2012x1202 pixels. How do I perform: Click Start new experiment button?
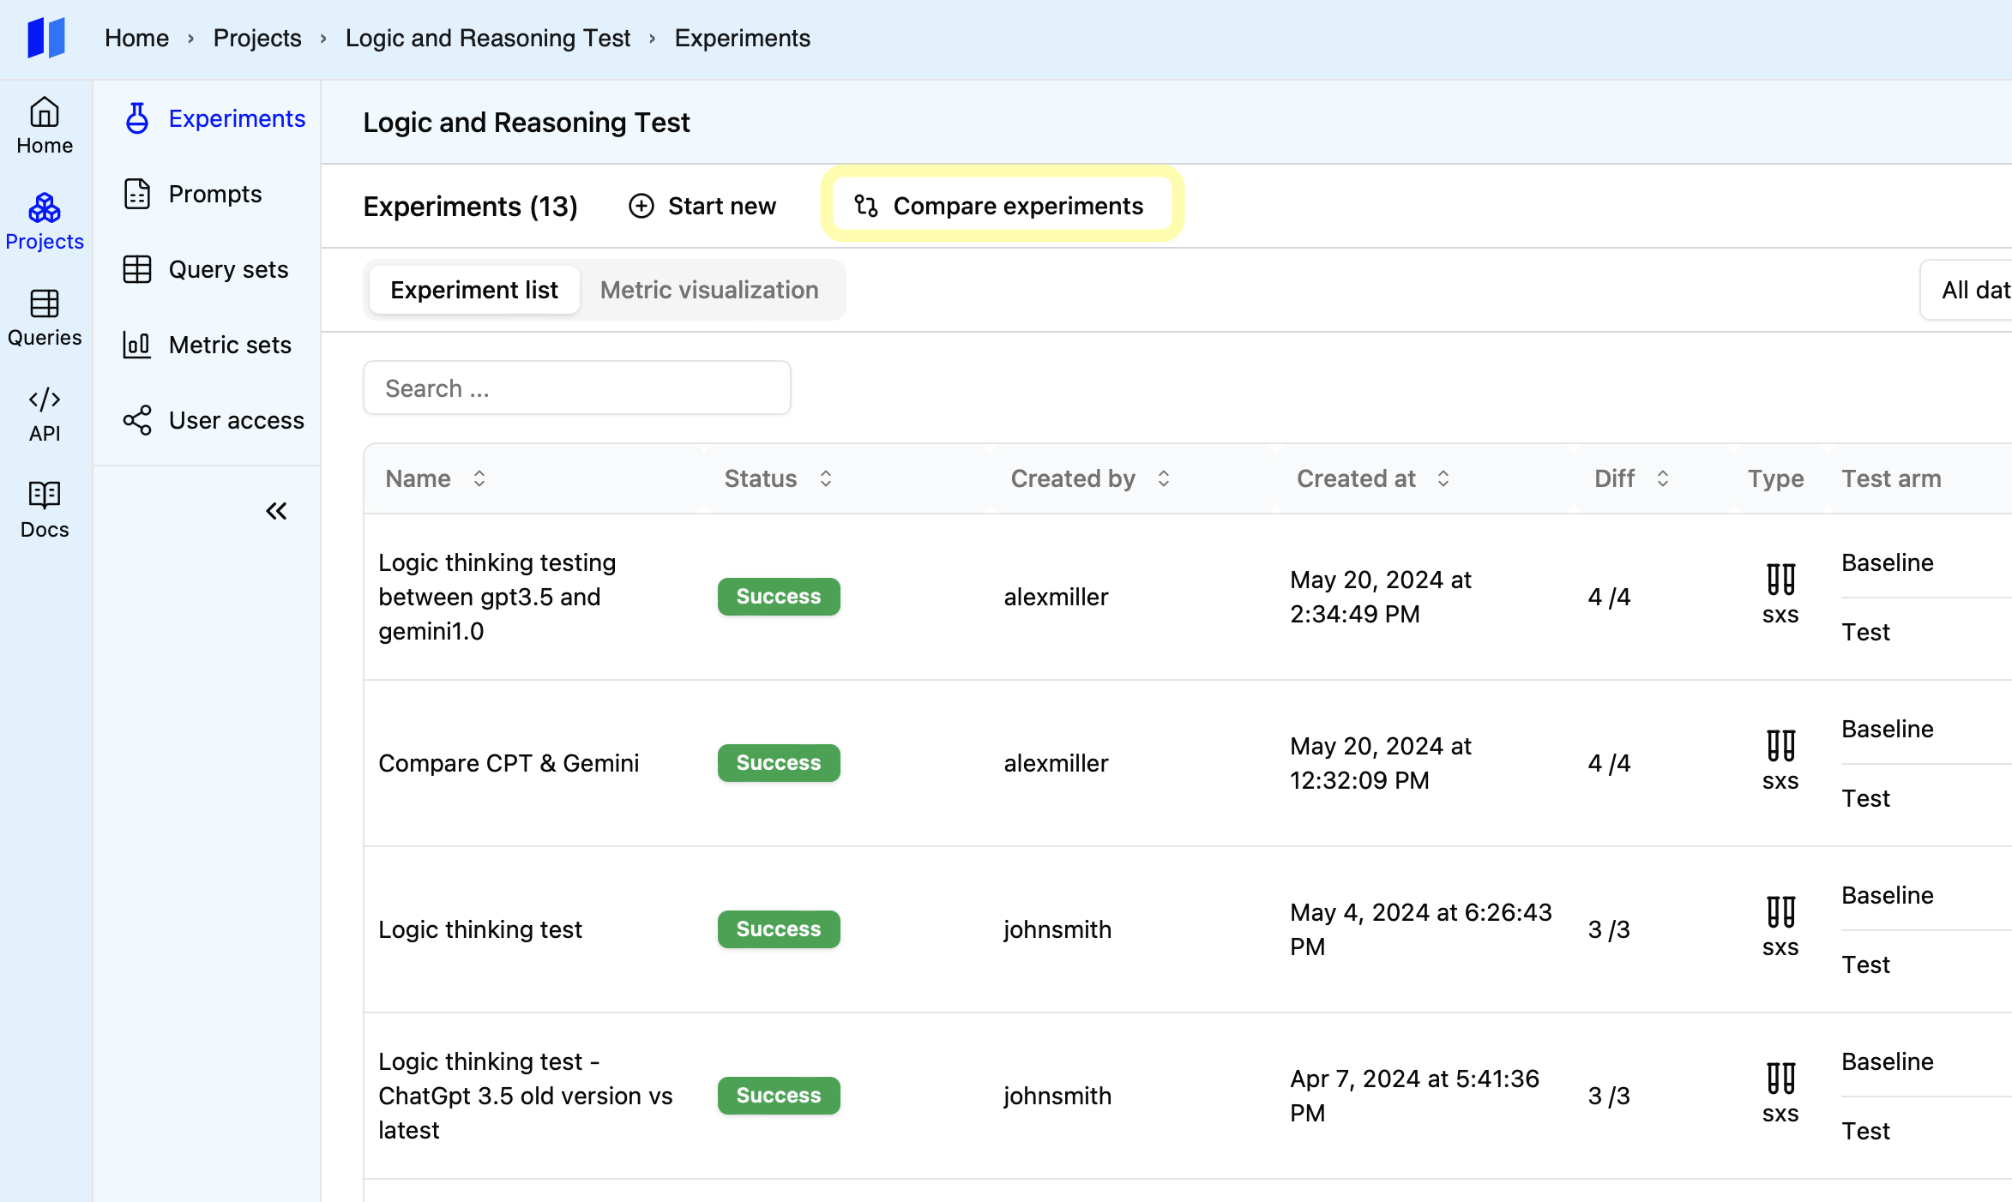point(702,206)
